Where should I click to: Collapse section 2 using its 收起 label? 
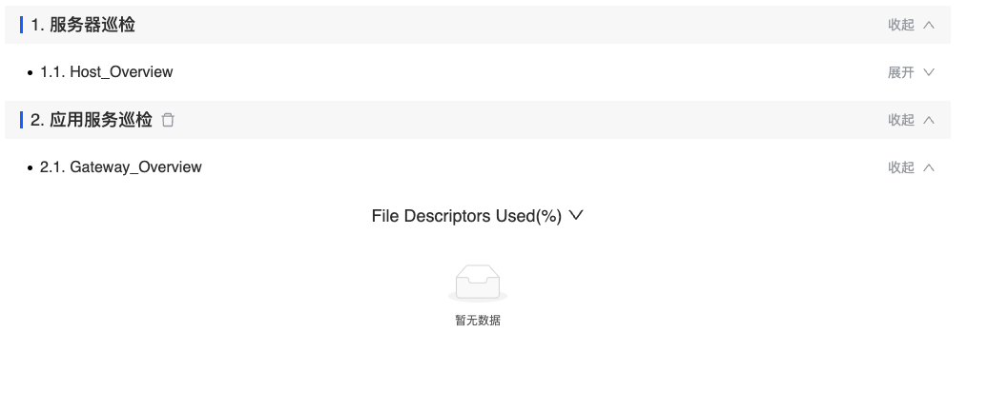tap(900, 120)
